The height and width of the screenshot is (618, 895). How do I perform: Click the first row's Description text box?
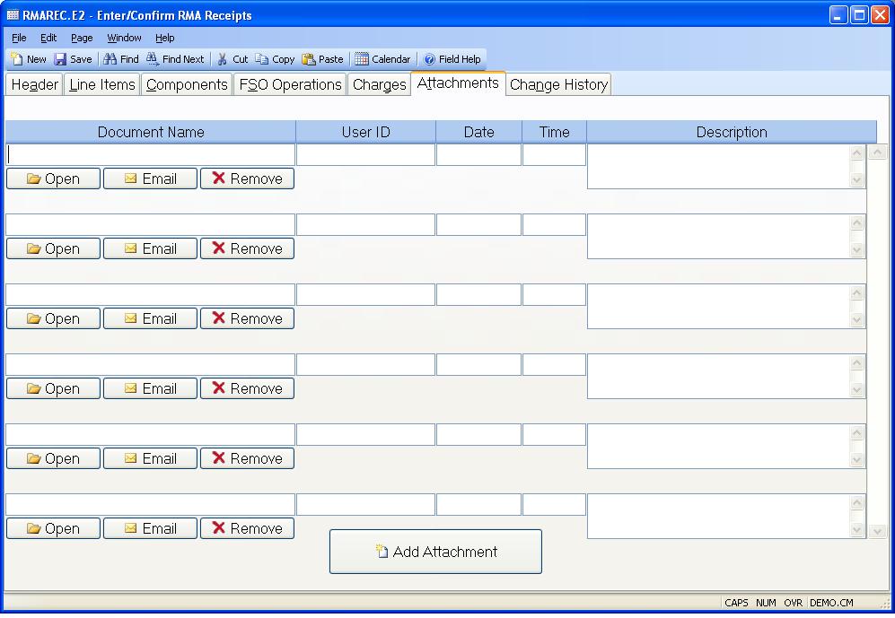point(718,167)
